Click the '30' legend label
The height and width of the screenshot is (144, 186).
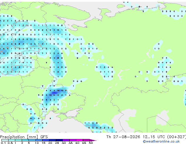[64, 143]
